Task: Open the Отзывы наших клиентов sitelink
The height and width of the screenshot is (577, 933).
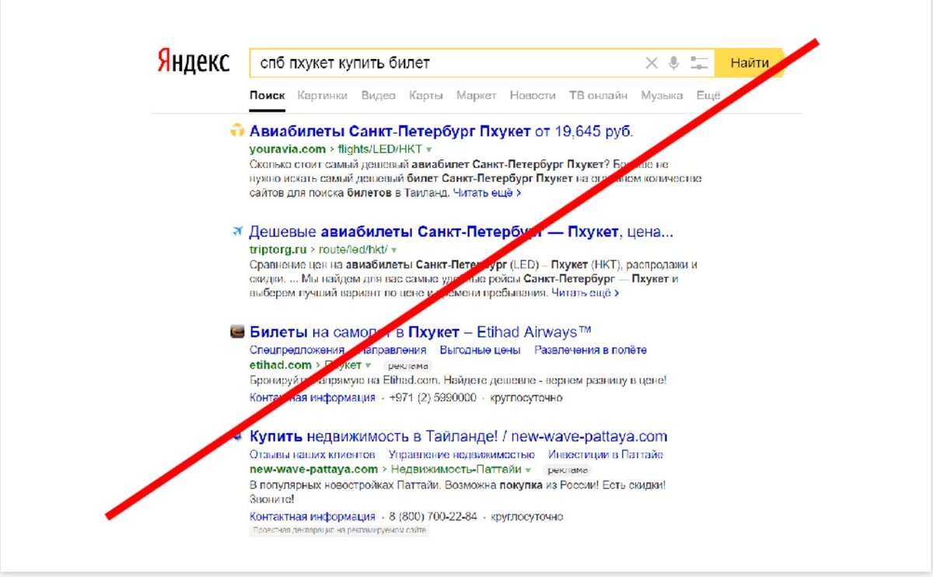Action: pyautogui.click(x=313, y=454)
